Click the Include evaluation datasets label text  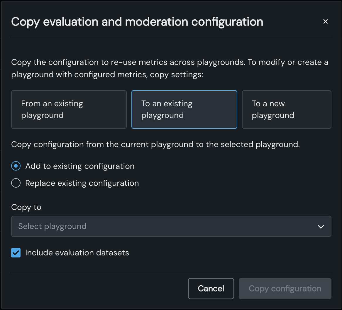pyautogui.click(x=77, y=253)
